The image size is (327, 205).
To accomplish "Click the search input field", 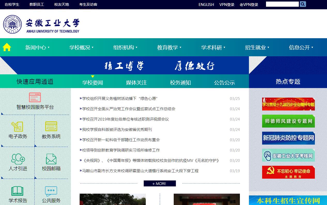I will pyautogui.click(x=282, y=4).
